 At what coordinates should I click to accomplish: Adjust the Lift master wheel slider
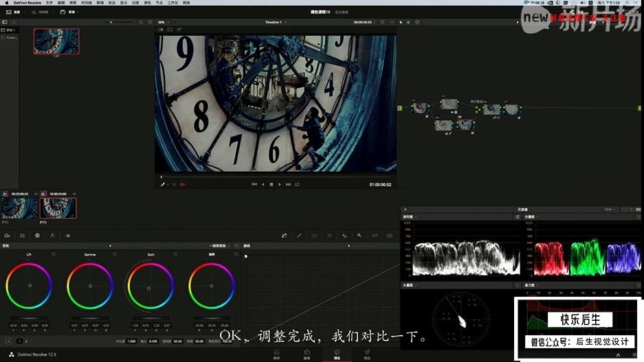[x=29, y=318]
